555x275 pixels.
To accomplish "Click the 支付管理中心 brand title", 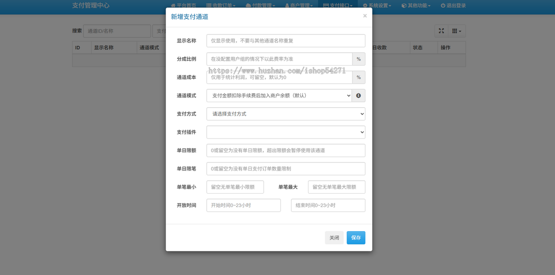I will tap(91, 6).
